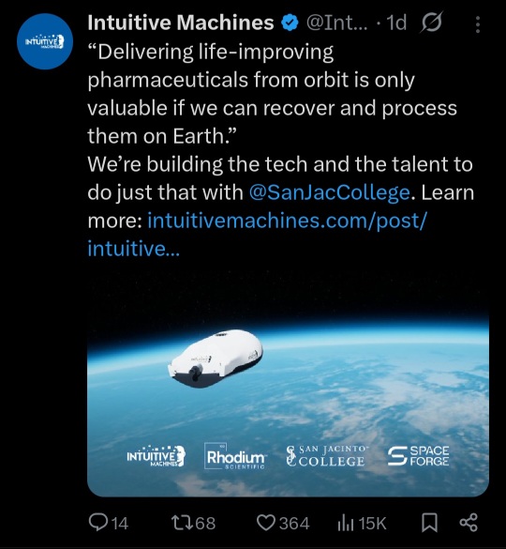The width and height of the screenshot is (506, 549).
Task: View analytics via bar chart icon
Action: point(346,523)
